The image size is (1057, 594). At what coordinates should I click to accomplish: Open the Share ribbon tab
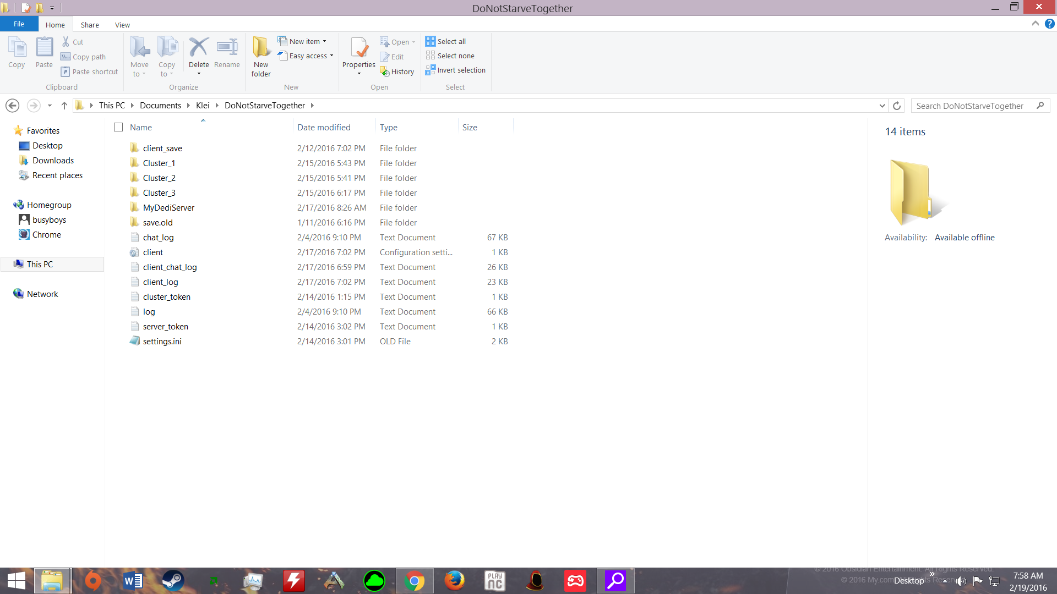pos(90,25)
